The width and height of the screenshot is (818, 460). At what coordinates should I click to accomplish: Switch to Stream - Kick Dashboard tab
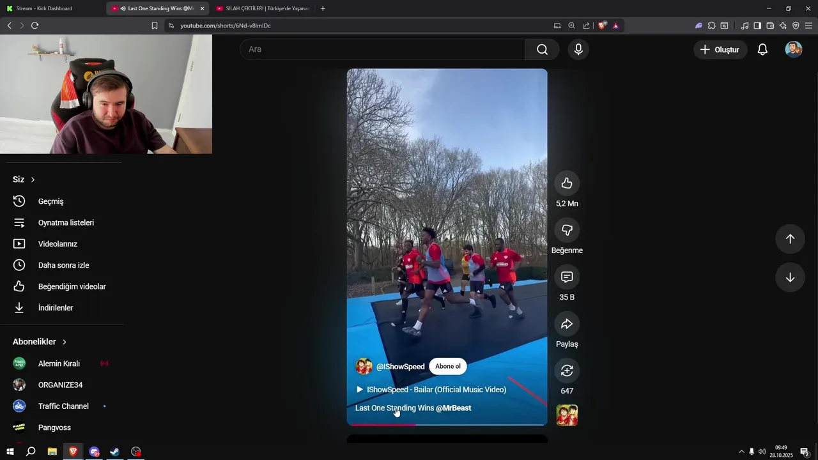(53, 8)
